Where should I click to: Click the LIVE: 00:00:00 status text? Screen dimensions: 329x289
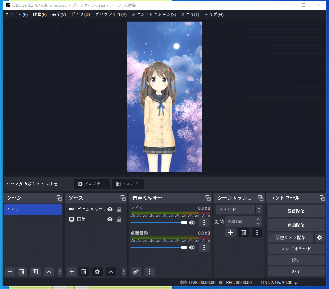pos(202,282)
